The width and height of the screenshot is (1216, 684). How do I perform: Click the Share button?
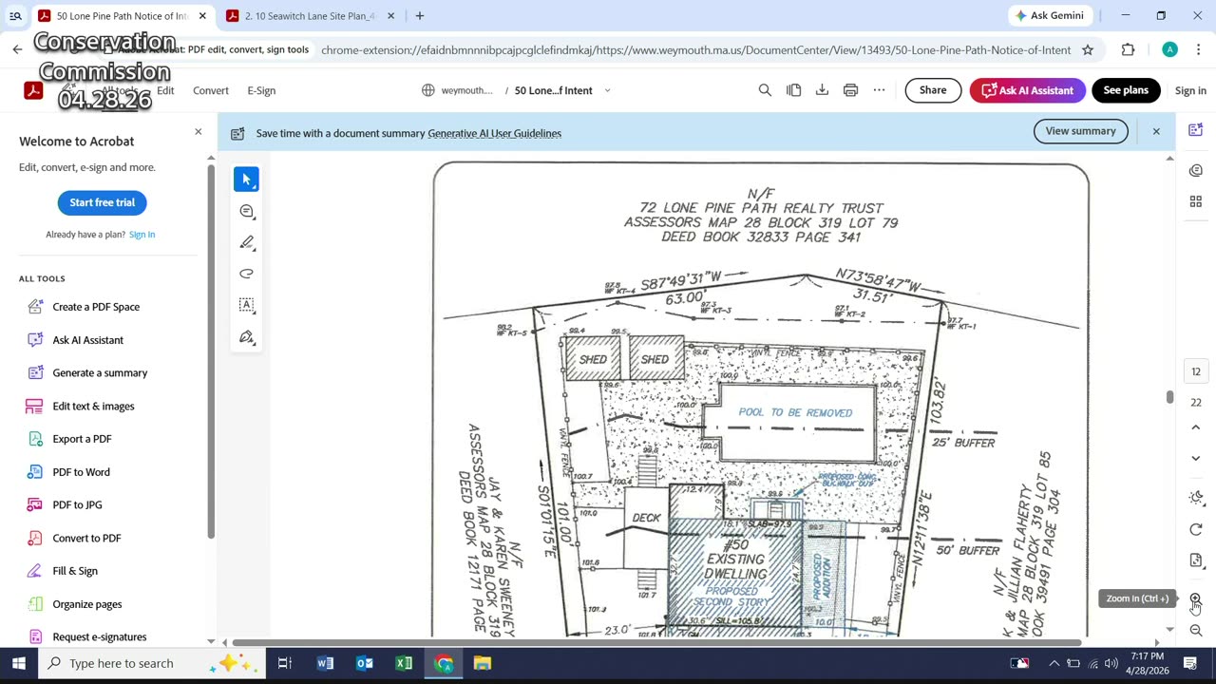pyautogui.click(x=933, y=90)
